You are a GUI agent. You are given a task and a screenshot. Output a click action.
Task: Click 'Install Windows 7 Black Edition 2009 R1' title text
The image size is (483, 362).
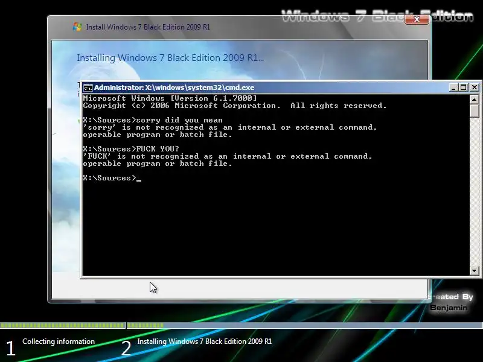[x=148, y=27]
